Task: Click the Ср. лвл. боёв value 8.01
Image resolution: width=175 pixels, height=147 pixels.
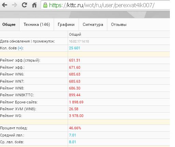Action: click(x=72, y=142)
